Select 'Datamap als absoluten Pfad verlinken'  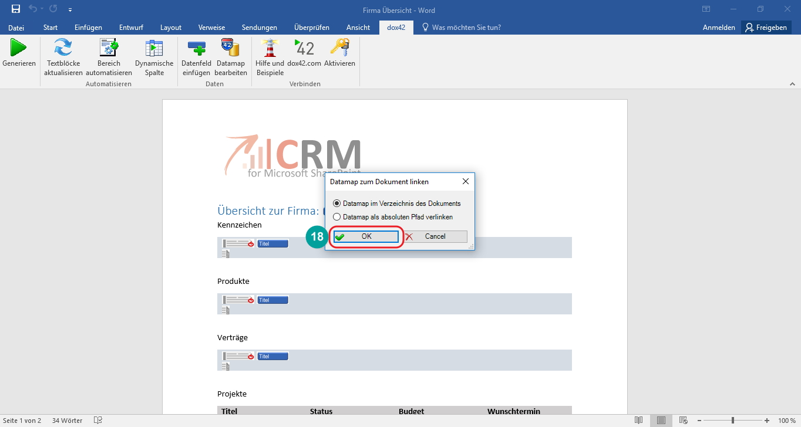point(392,217)
